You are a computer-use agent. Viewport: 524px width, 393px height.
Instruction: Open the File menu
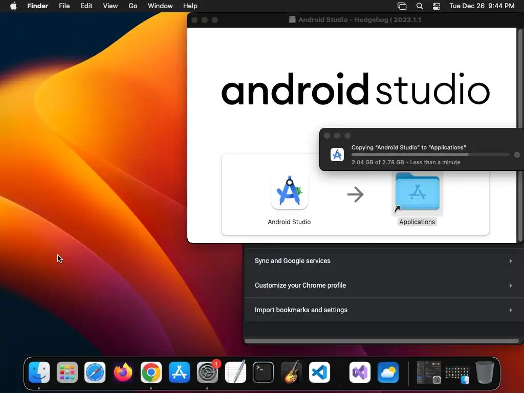coord(64,6)
